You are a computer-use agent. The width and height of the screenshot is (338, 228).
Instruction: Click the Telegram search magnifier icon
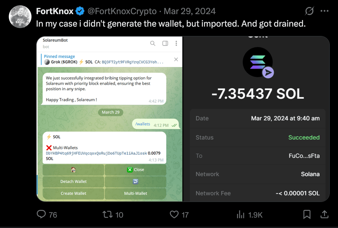(x=153, y=43)
